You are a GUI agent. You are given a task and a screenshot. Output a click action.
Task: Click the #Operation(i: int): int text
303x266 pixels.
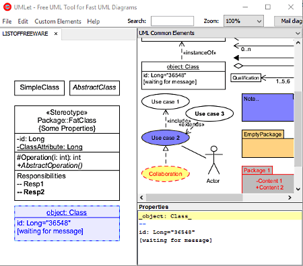point(48,157)
